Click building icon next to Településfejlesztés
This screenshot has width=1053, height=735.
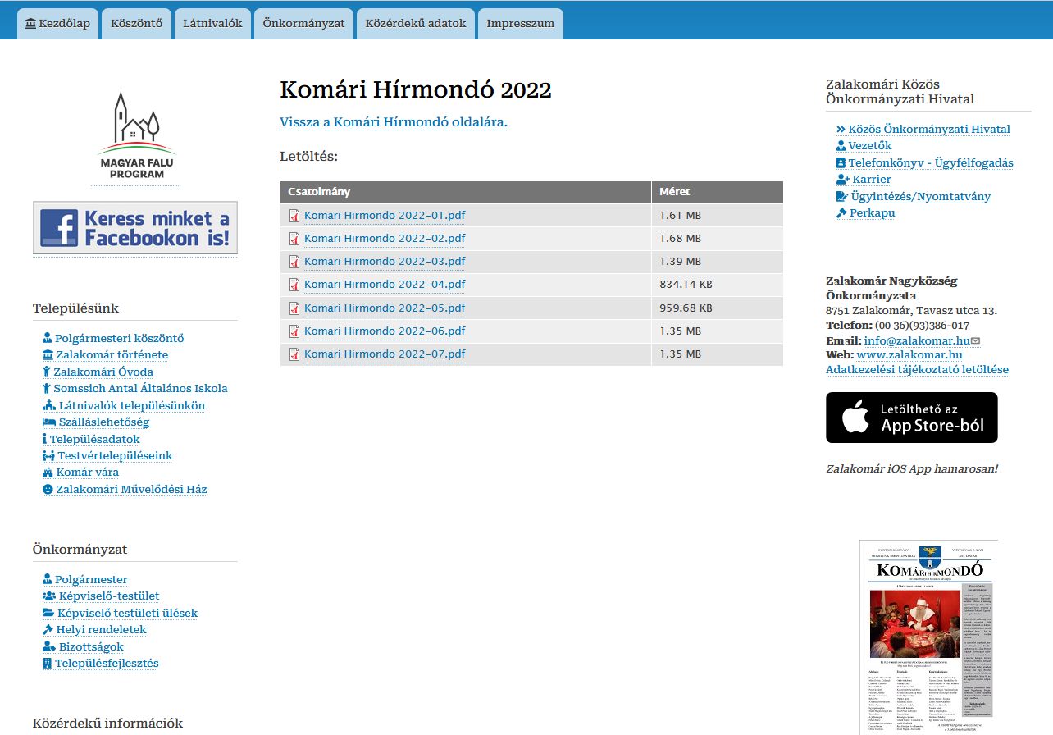48,664
